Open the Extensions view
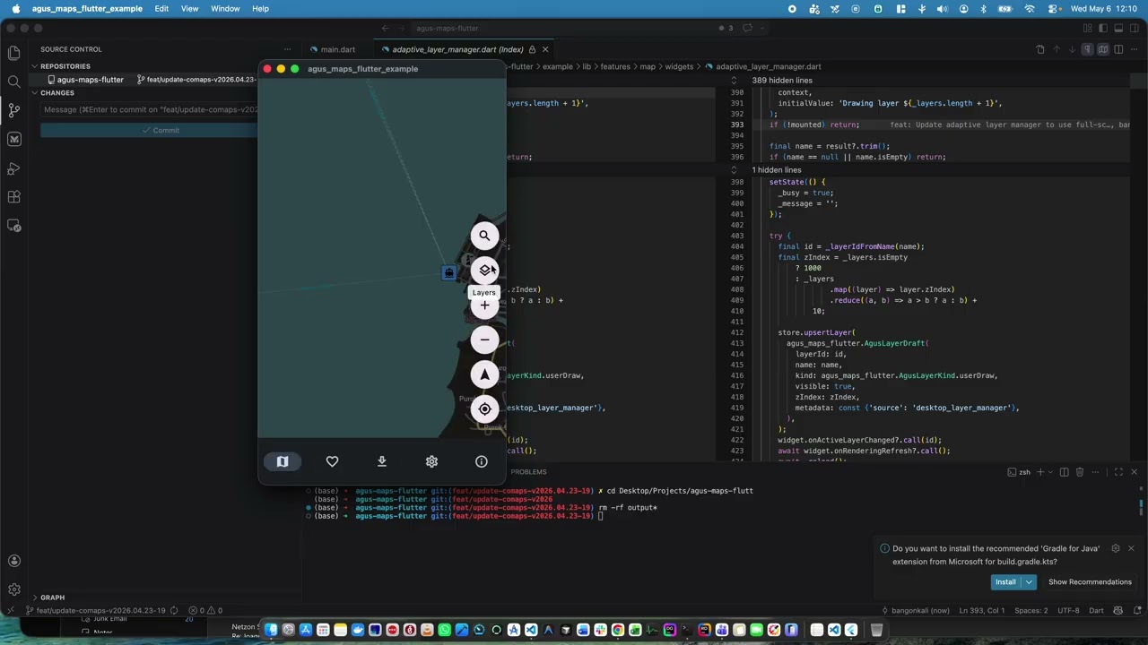 [14, 197]
